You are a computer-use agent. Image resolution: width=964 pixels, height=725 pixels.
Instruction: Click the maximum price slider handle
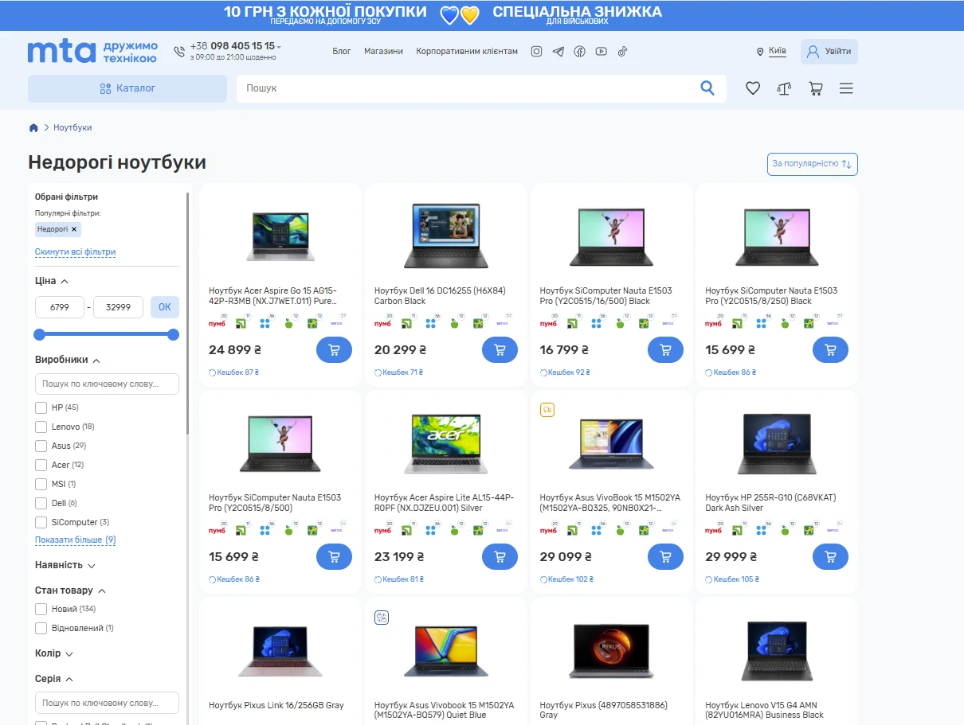173,334
